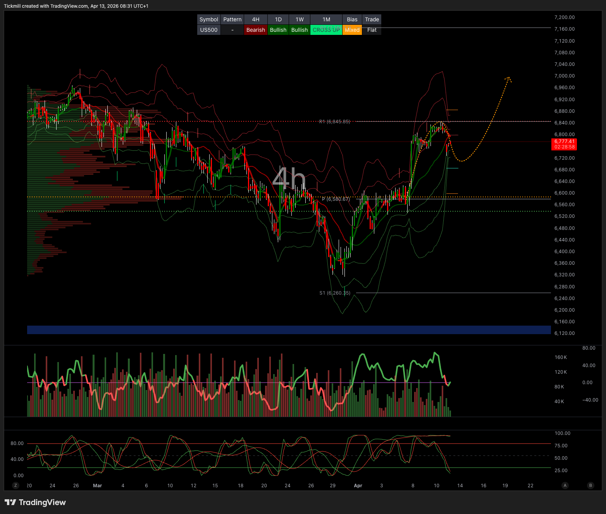Click the US500 symbol cell
This screenshot has width=606, height=514.
pos(209,30)
